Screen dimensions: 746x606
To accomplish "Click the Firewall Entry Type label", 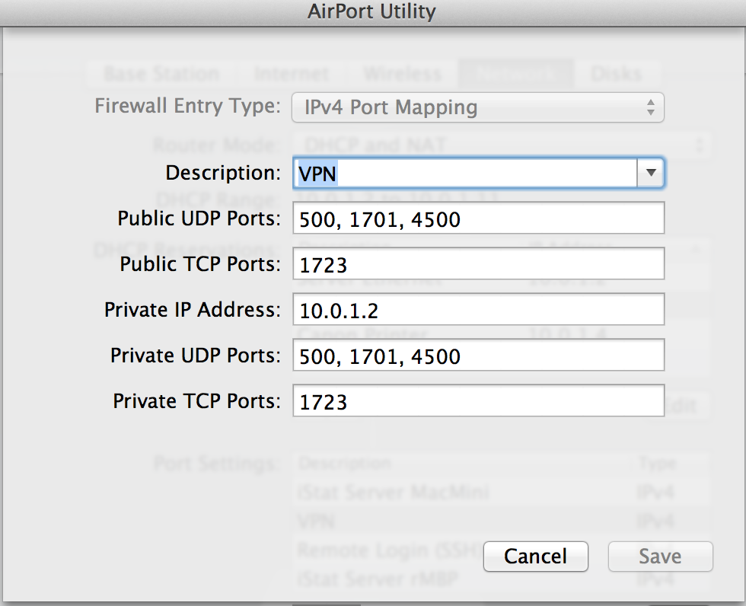I will [188, 106].
